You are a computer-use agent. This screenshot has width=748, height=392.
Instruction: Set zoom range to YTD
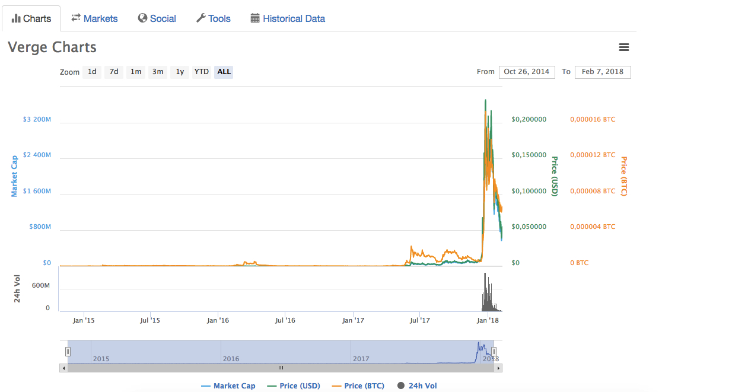tap(202, 72)
